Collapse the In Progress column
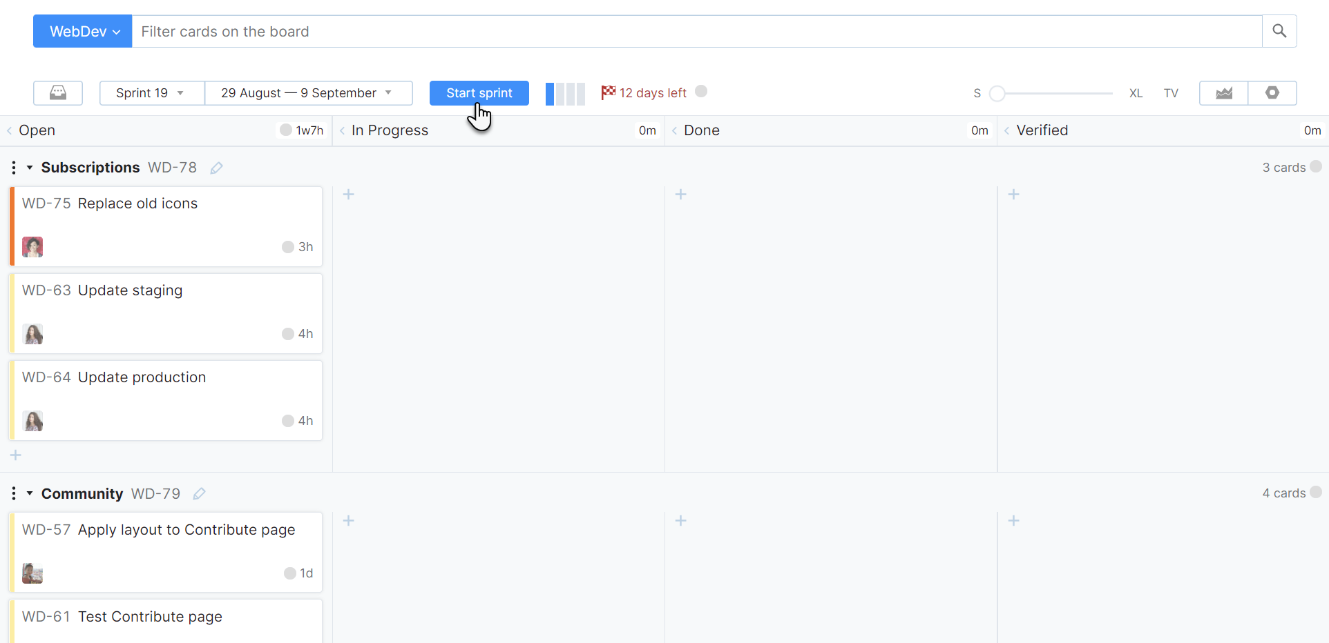The image size is (1329, 643). tap(342, 130)
